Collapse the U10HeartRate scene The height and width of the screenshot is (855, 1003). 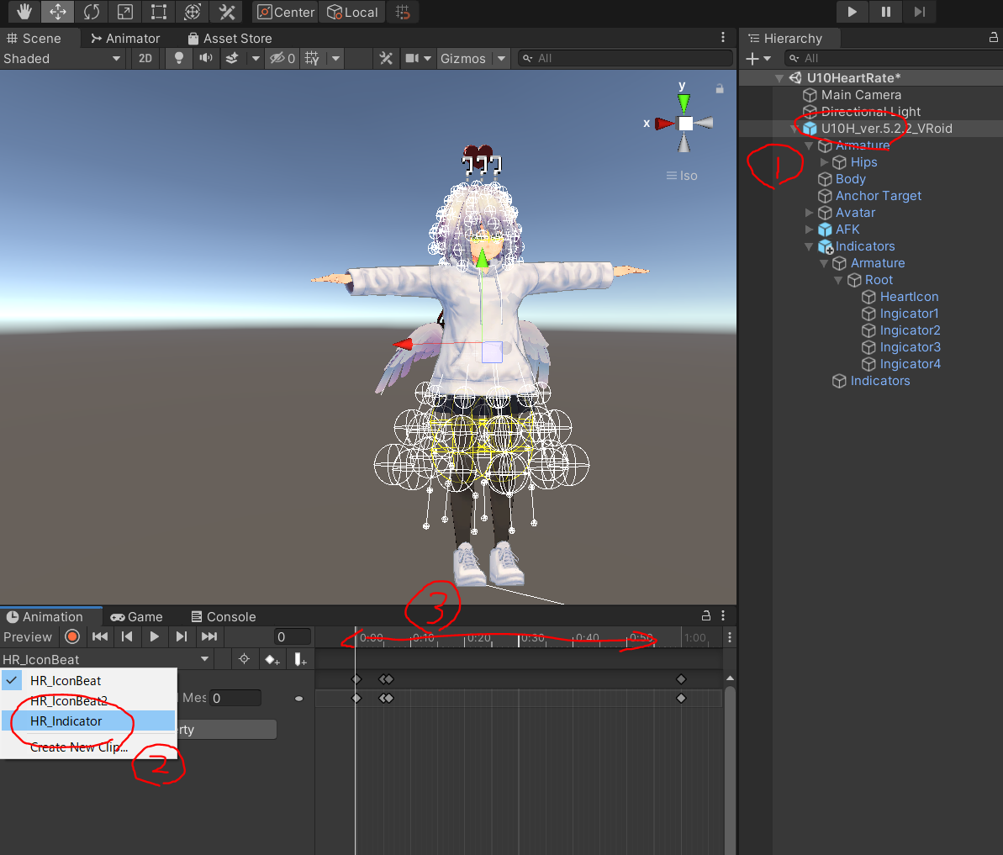coord(779,78)
